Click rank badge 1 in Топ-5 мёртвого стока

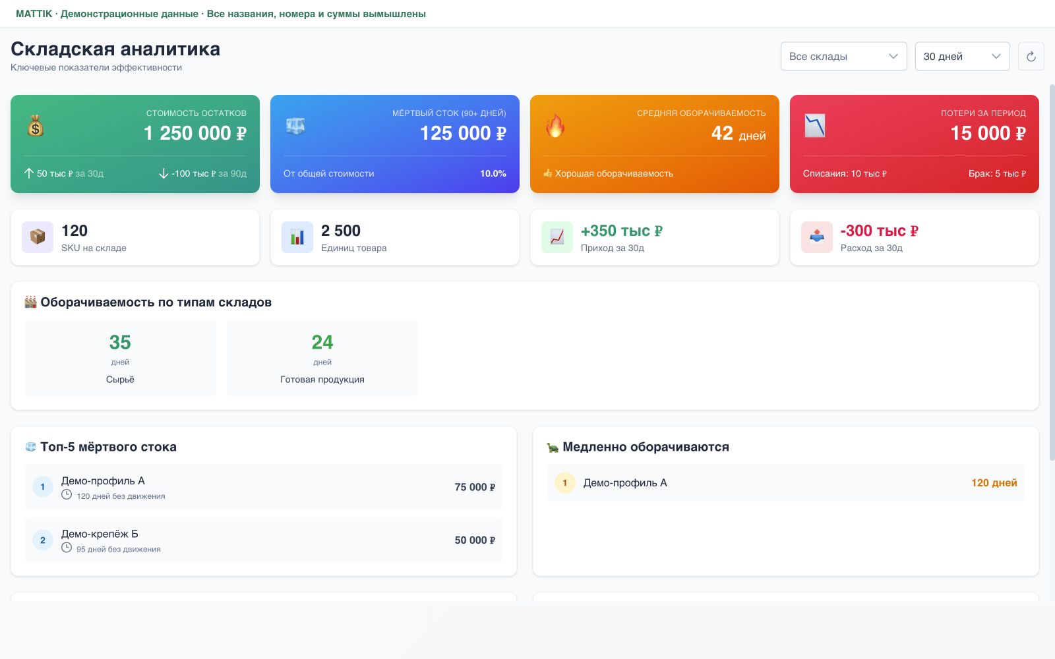point(43,487)
